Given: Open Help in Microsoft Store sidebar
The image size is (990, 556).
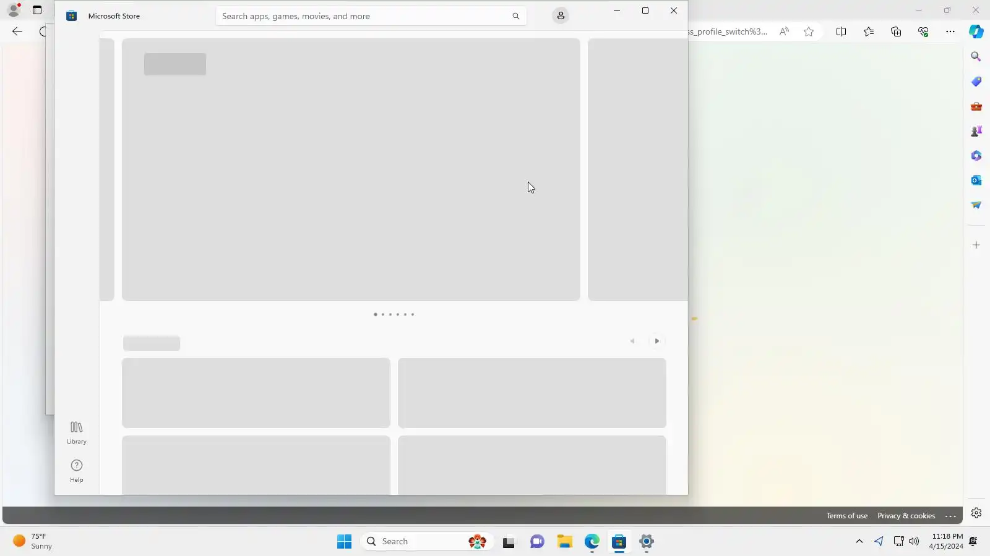Looking at the screenshot, I should [x=77, y=471].
